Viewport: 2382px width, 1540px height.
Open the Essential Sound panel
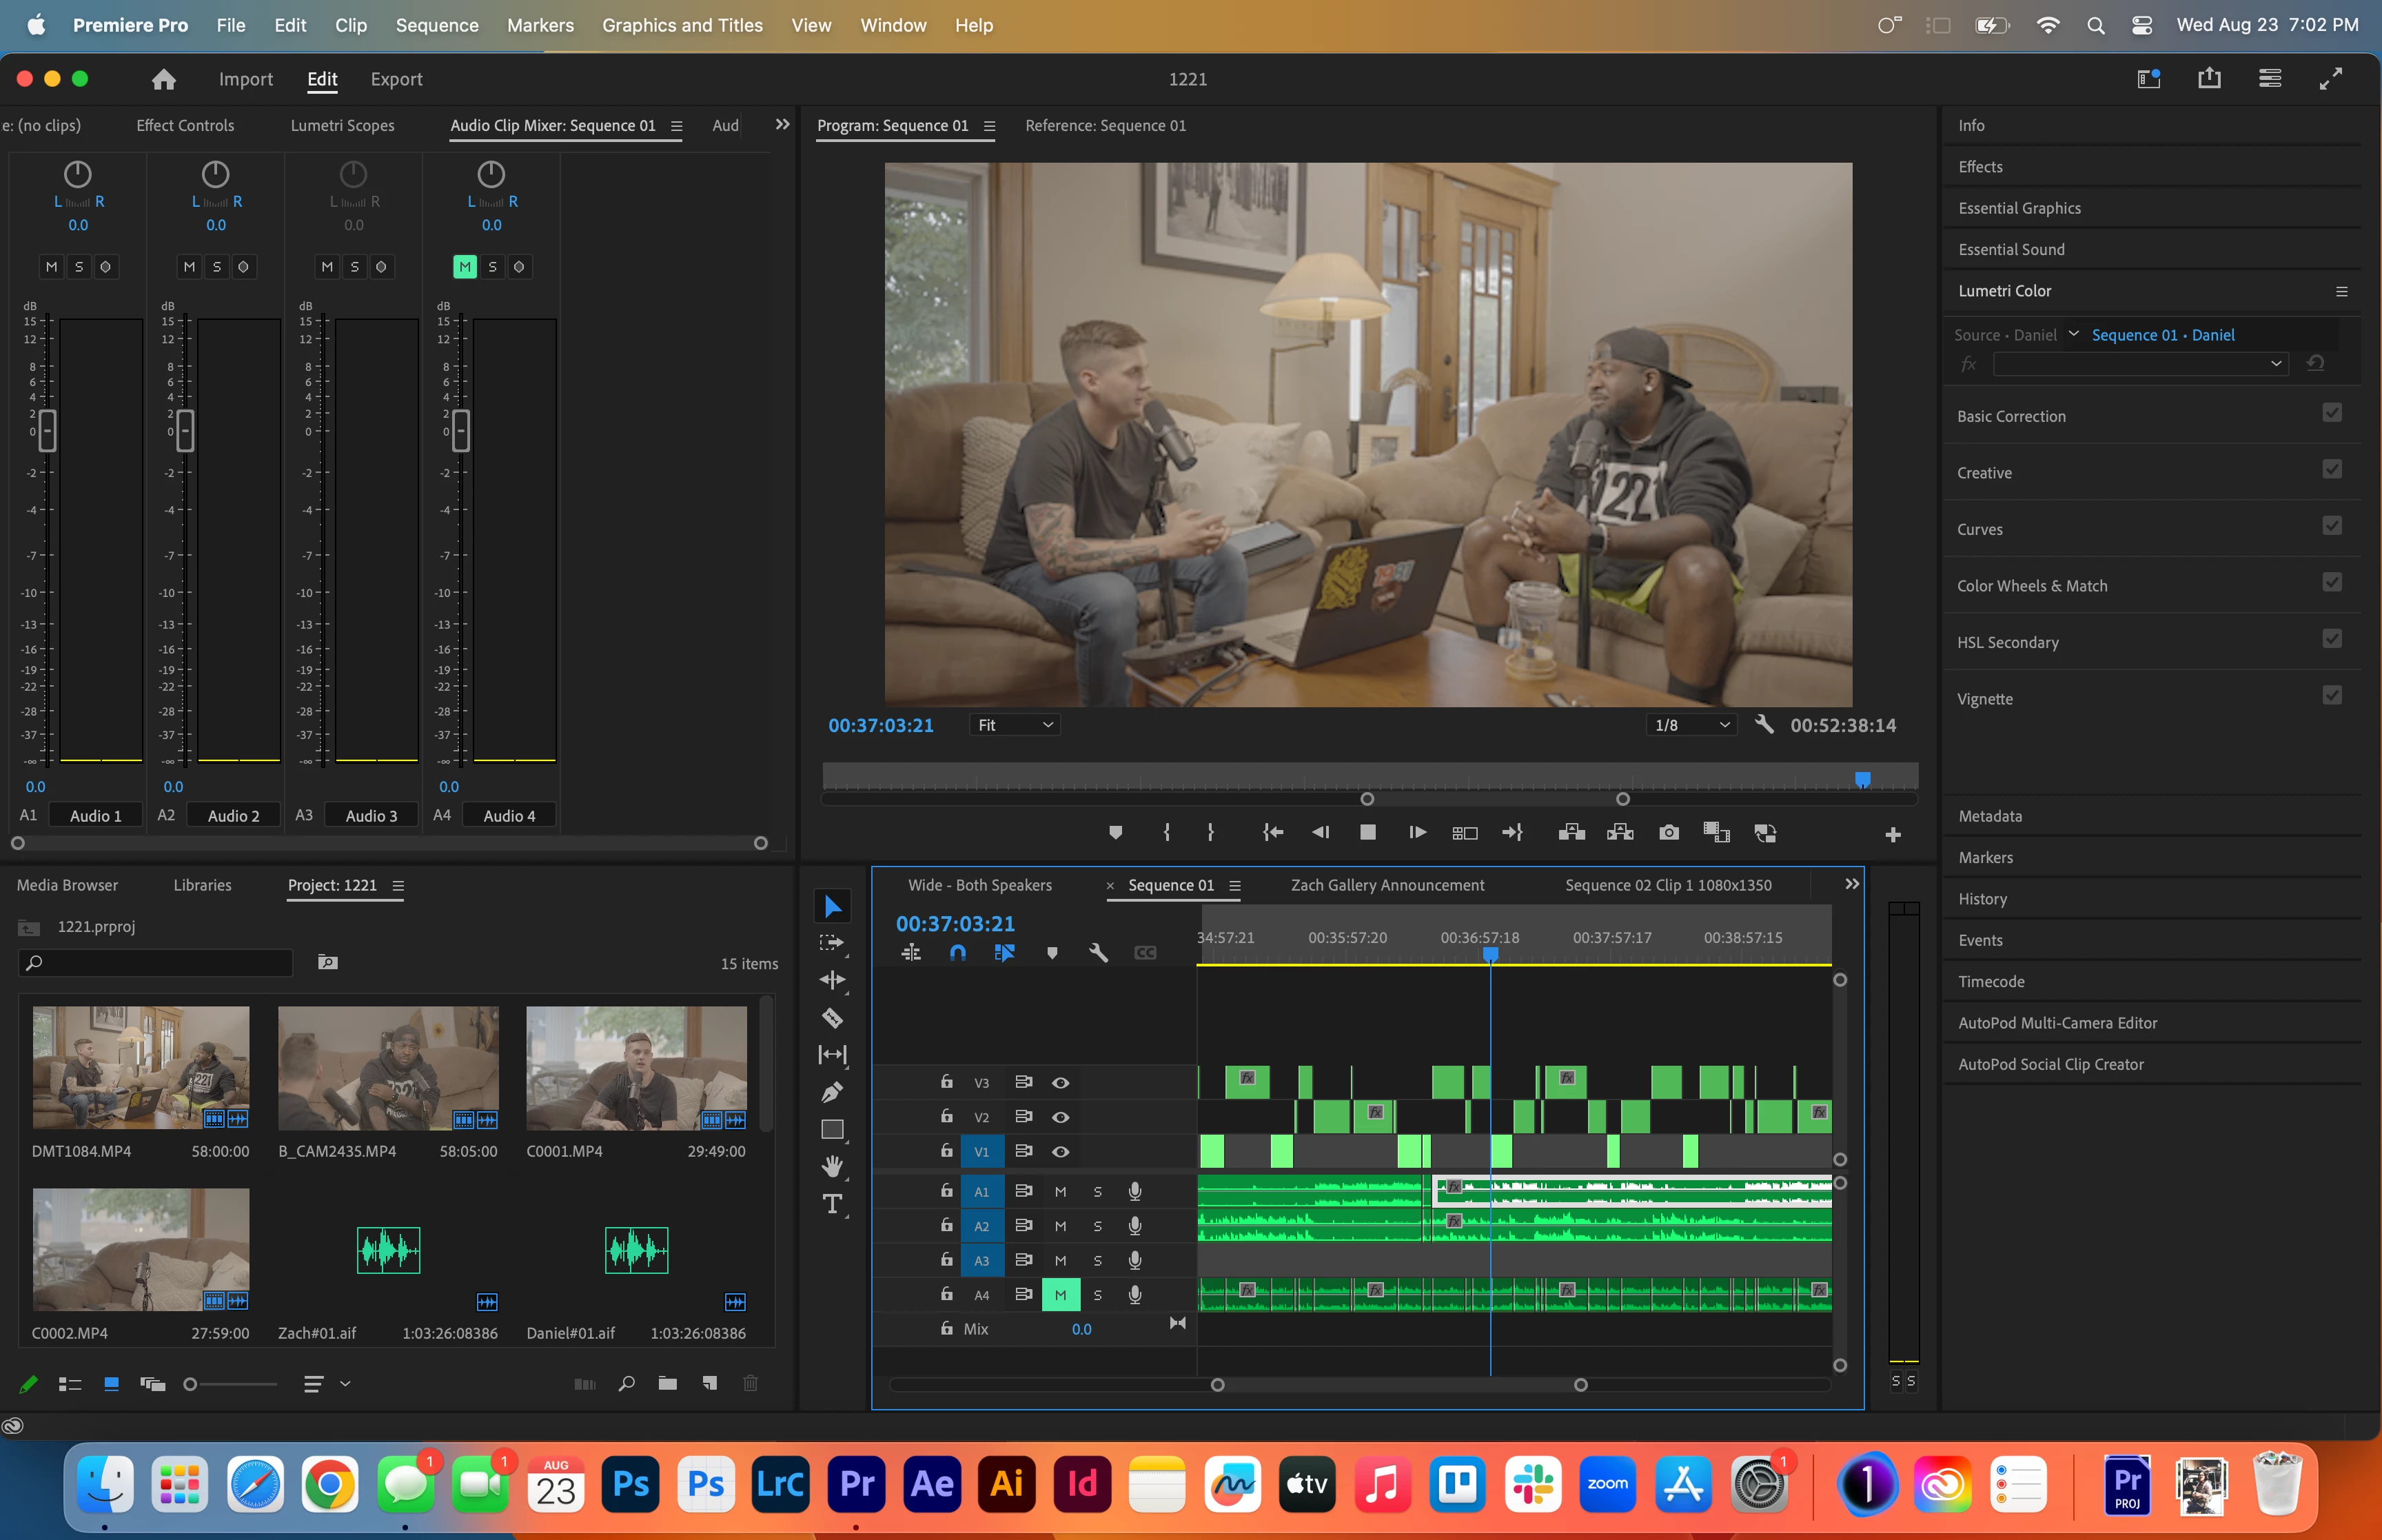(2011, 250)
